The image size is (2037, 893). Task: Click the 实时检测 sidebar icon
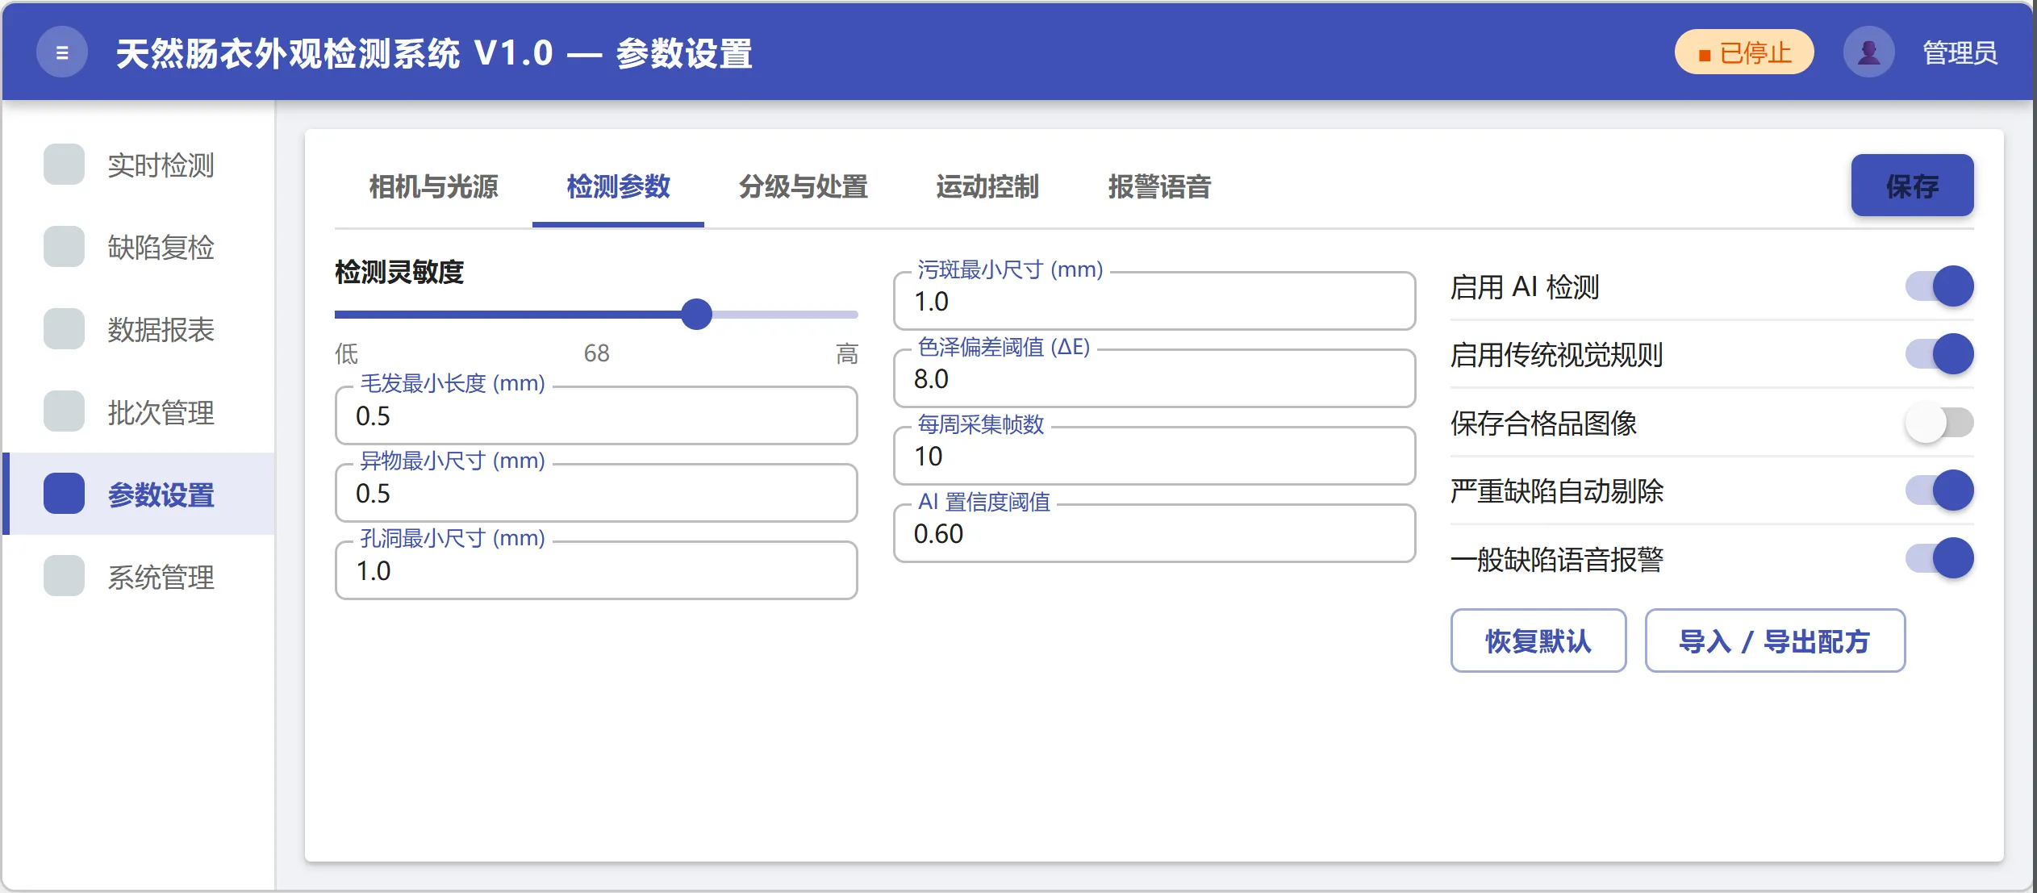coord(64,165)
